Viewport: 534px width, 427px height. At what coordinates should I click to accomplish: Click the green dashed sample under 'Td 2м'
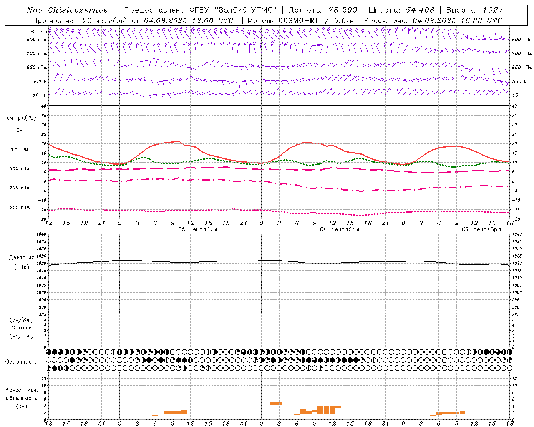coord(18,154)
